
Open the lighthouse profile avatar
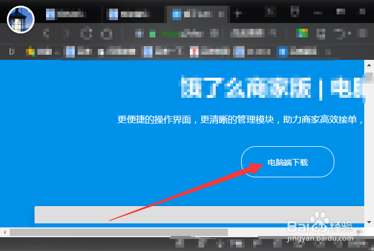pos(21,20)
